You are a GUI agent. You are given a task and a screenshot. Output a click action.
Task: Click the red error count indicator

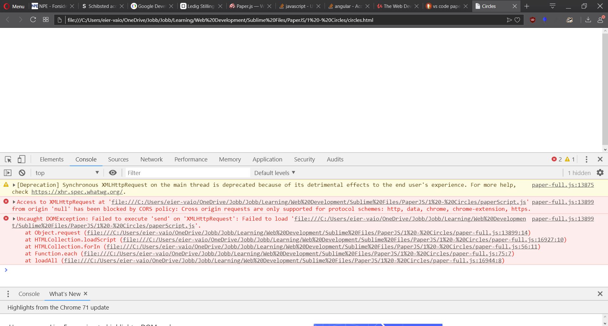tap(557, 159)
